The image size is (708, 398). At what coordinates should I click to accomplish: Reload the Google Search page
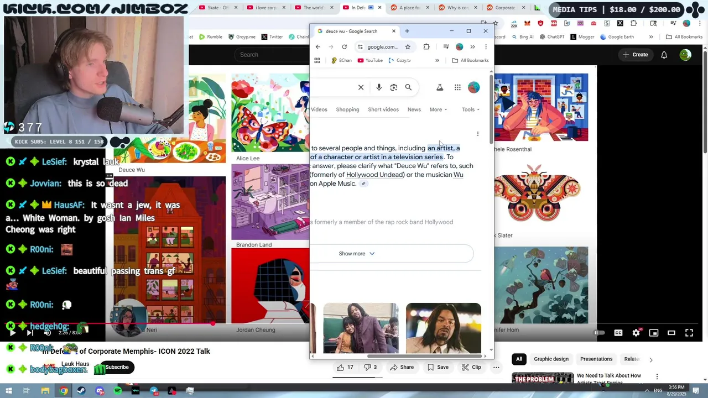(344, 47)
